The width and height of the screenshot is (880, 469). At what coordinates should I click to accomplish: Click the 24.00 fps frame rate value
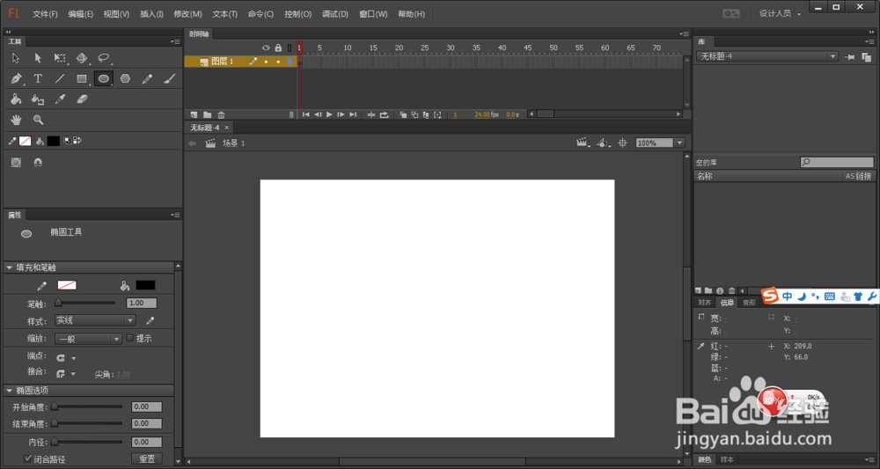(x=482, y=114)
